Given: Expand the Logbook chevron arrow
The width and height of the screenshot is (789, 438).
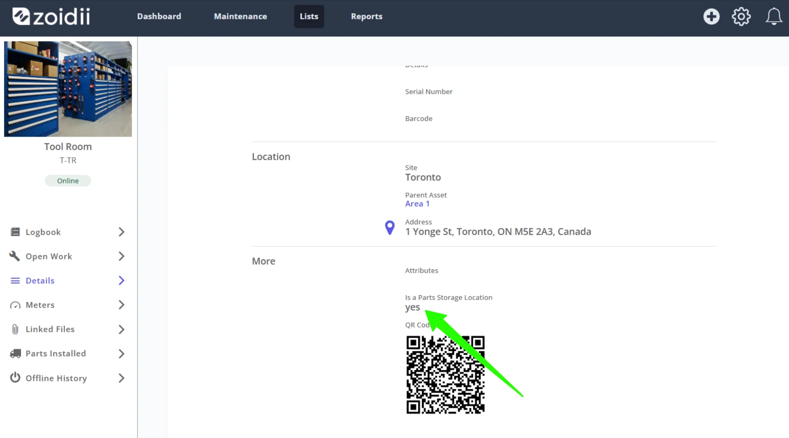Looking at the screenshot, I should tap(121, 232).
